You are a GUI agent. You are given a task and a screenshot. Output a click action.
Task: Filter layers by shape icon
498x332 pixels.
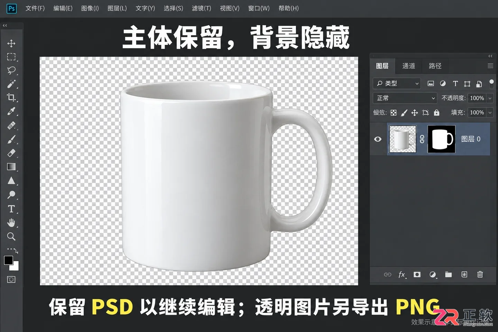(467, 84)
